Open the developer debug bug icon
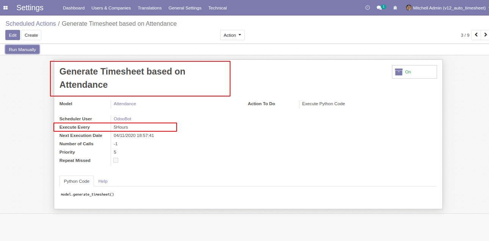The width and height of the screenshot is (489, 241). 395,8
